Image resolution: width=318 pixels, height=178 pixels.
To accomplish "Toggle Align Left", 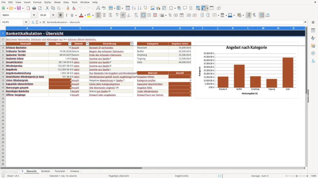I will (98, 15).
